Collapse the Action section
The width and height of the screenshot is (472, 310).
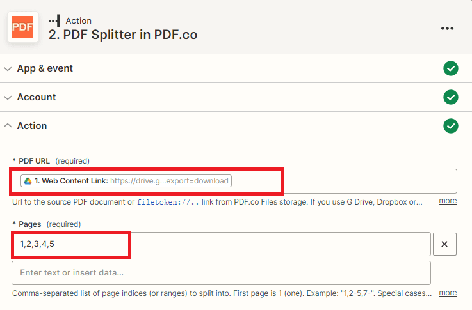coord(8,125)
